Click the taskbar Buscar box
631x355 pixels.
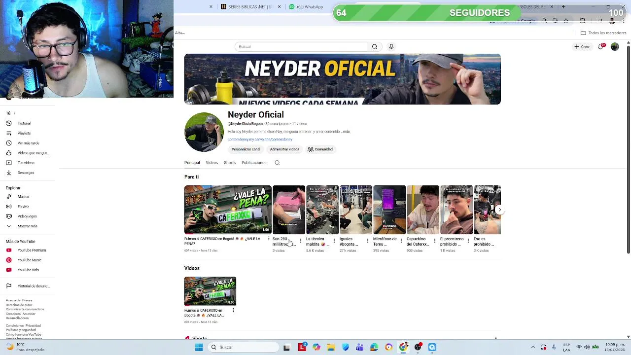coord(244,347)
